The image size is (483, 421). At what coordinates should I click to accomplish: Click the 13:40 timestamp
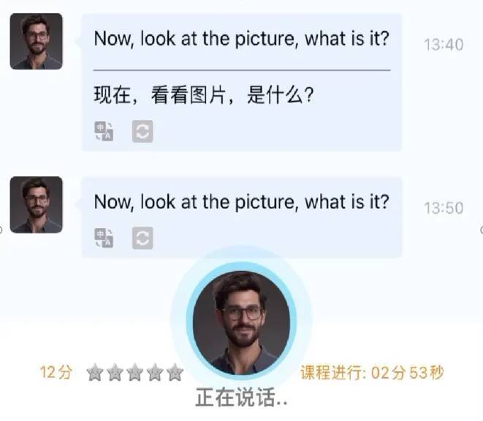coord(444,45)
